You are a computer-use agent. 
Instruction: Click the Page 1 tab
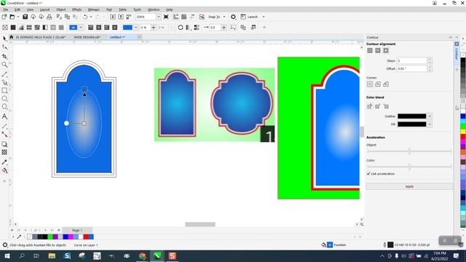pos(77,230)
